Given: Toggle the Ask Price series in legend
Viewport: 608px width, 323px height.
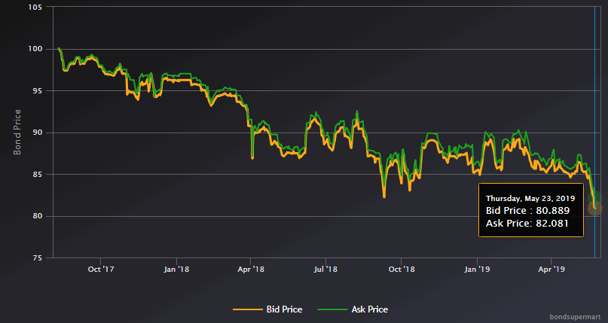Looking at the screenshot, I should pos(369,309).
